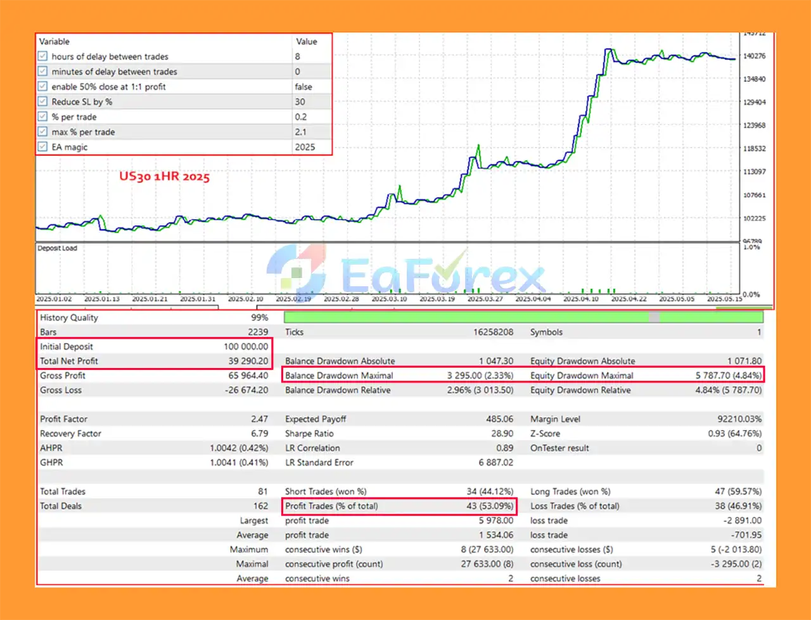Select the 'false' value for 50% close
Screen dimensions: 811x620
(x=303, y=87)
